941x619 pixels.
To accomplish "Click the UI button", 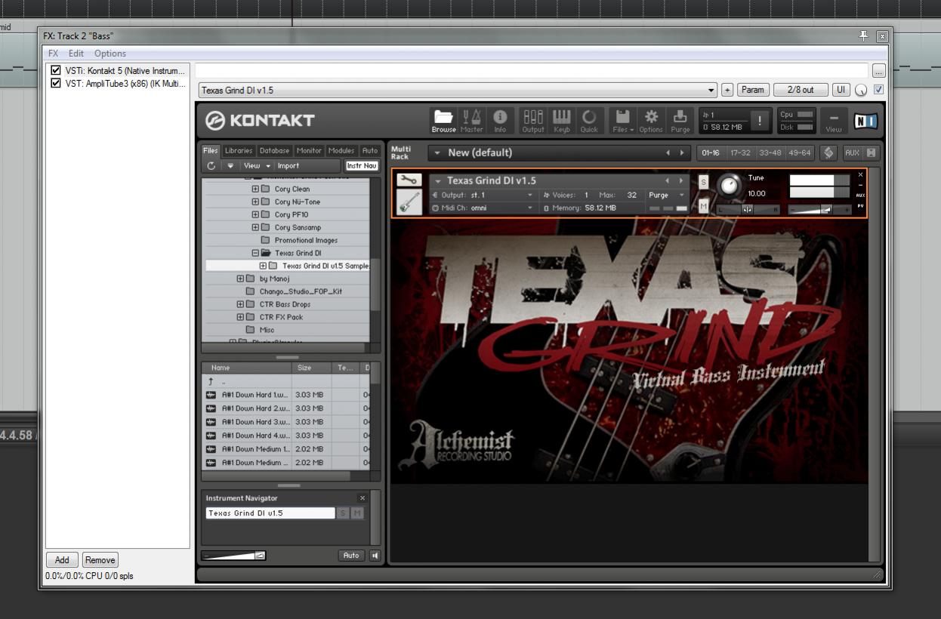I will tap(841, 90).
